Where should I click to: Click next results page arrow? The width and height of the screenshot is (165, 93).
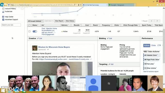[157, 21]
